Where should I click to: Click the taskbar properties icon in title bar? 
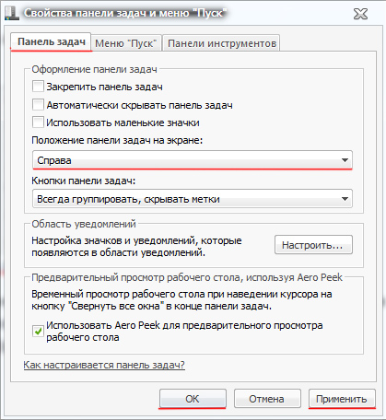12,14
